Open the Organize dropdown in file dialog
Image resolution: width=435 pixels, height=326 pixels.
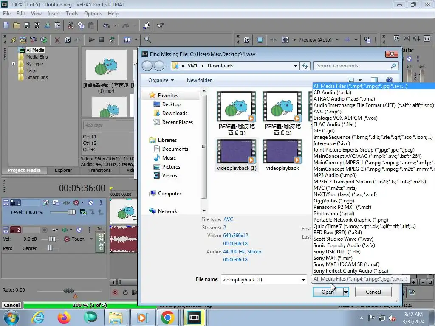click(x=161, y=80)
